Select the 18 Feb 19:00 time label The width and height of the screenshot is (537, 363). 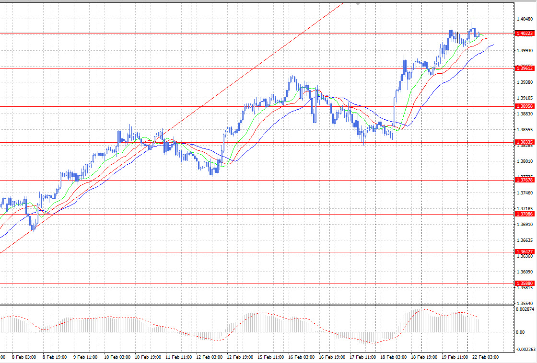coord(424,357)
